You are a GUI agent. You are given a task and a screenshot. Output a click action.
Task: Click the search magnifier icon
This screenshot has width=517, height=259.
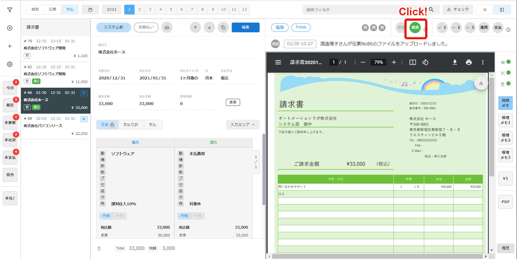point(431,9)
